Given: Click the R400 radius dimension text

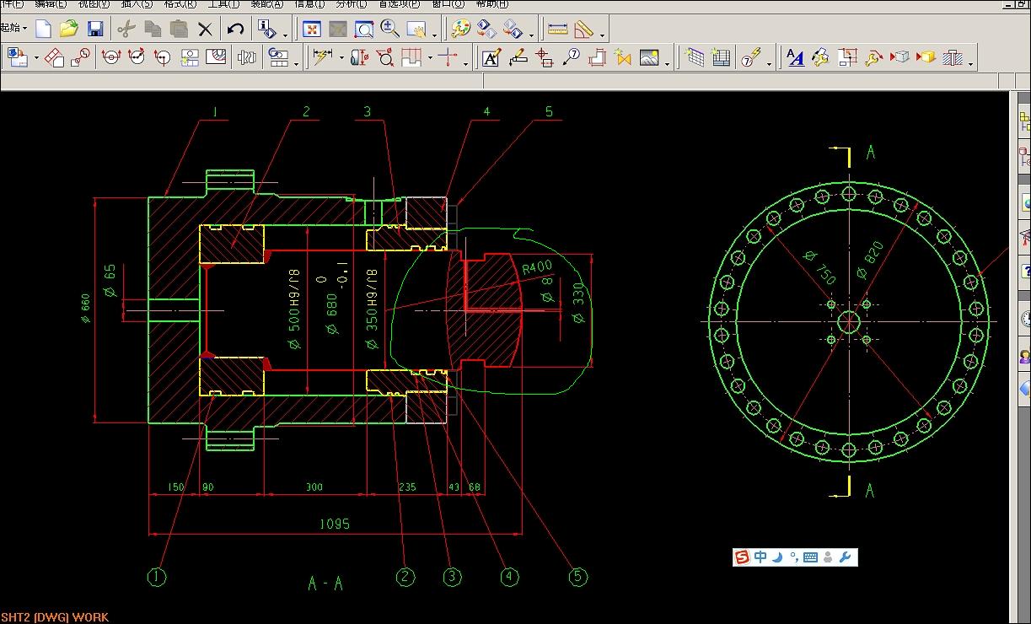Looking at the screenshot, I should (536, 268).
